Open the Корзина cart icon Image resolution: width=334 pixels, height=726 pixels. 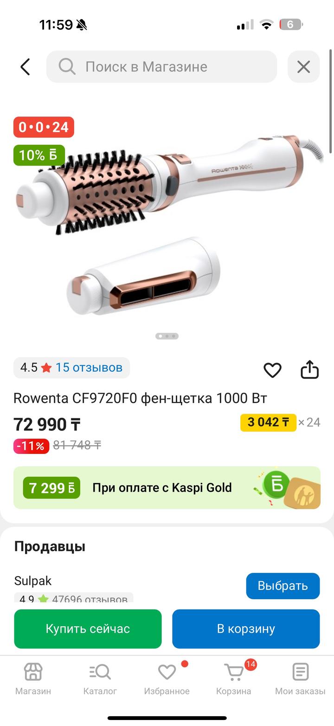pos(234,672)
